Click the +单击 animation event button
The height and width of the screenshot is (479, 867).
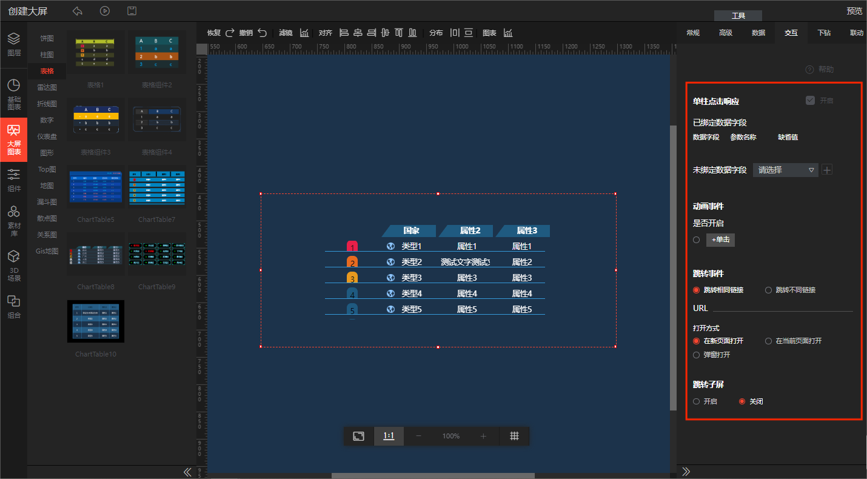[720, 240]
